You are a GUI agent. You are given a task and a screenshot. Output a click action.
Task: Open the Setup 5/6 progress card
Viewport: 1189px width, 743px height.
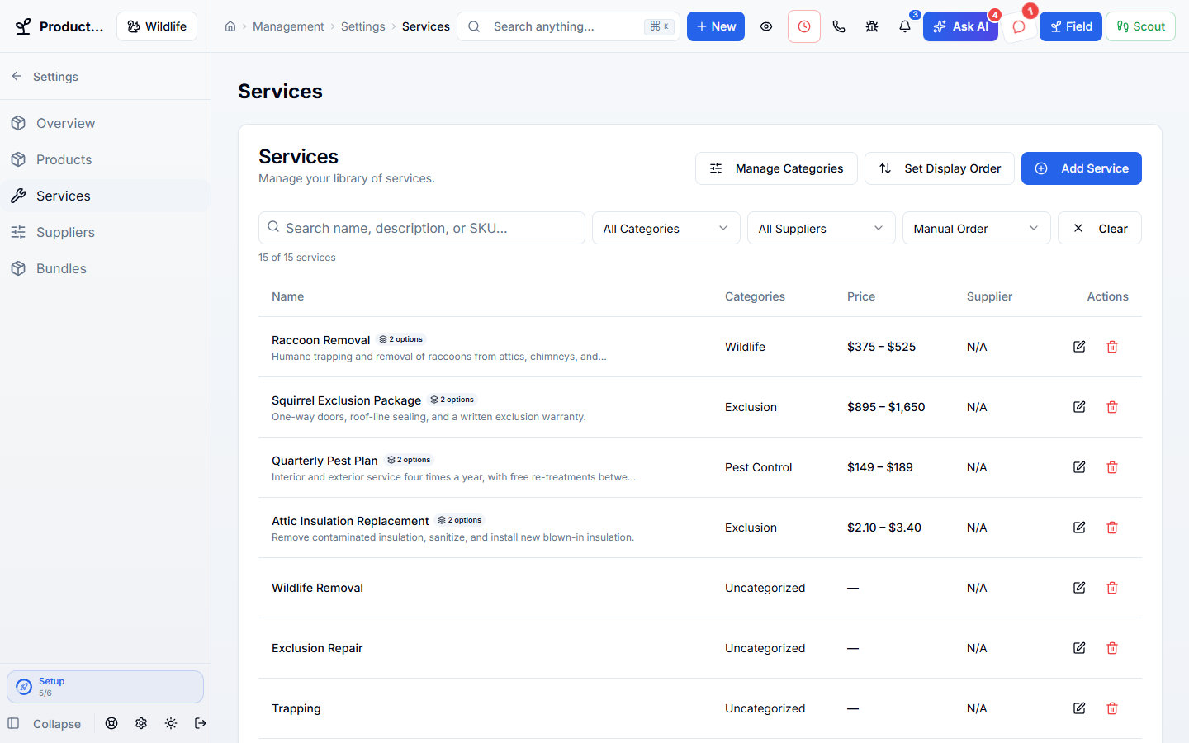tap(106, 687)
